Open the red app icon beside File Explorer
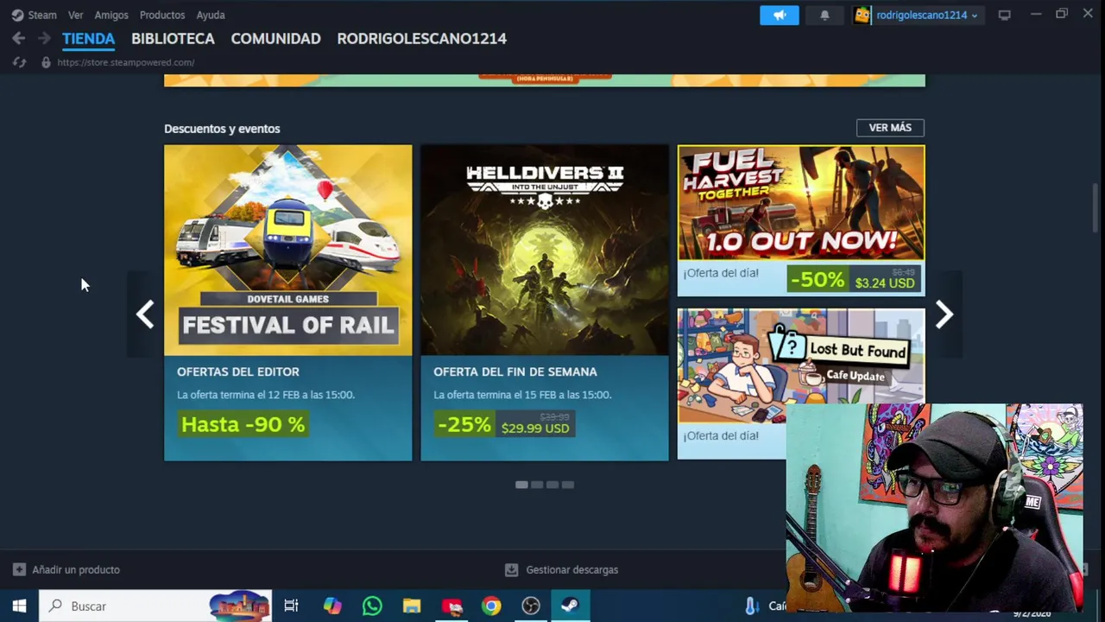Screen dimensions: 1105x622 (451, 606)
